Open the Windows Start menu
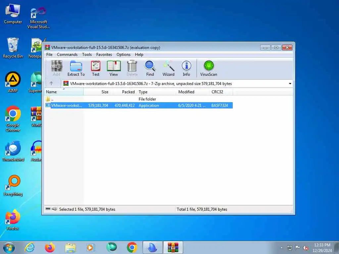This screenshot has height=254, width=339. point(9,247)
